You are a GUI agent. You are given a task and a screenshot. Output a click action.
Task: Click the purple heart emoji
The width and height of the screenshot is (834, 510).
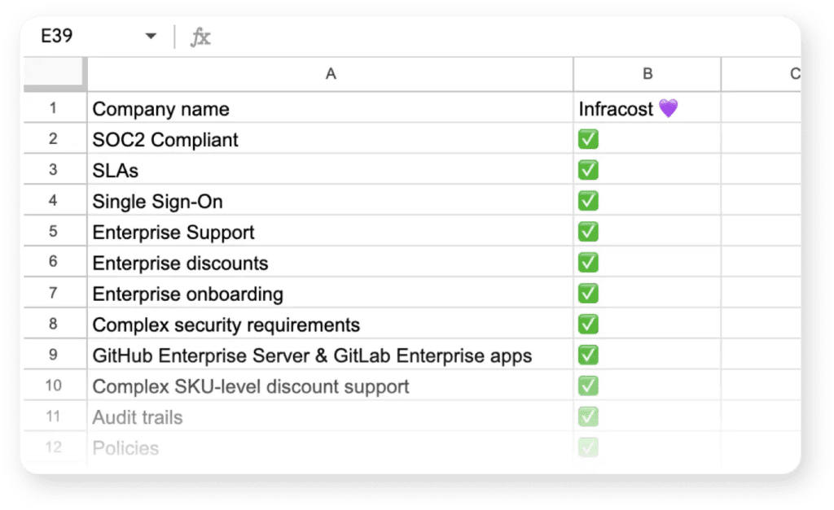(668, 108)
